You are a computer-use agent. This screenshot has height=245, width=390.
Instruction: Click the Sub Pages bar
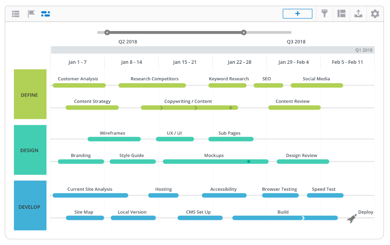(231, 139)
